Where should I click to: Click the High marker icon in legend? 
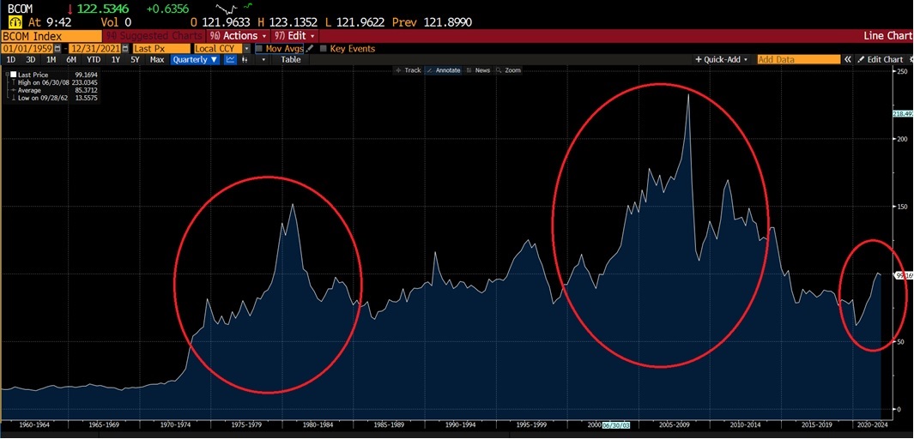pos(14,82)
